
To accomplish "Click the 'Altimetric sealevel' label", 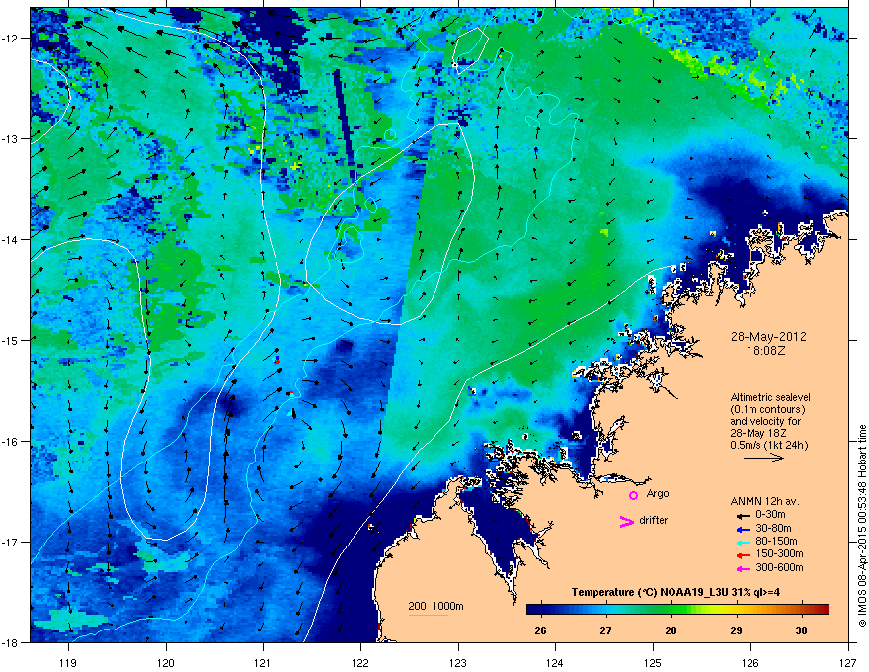I will coord(770,397).
